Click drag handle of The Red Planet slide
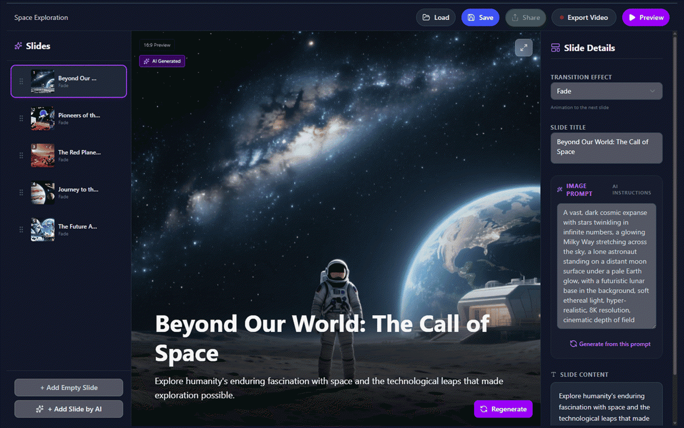The width and height of the screenshot is (684, 428). pos(21,155)
